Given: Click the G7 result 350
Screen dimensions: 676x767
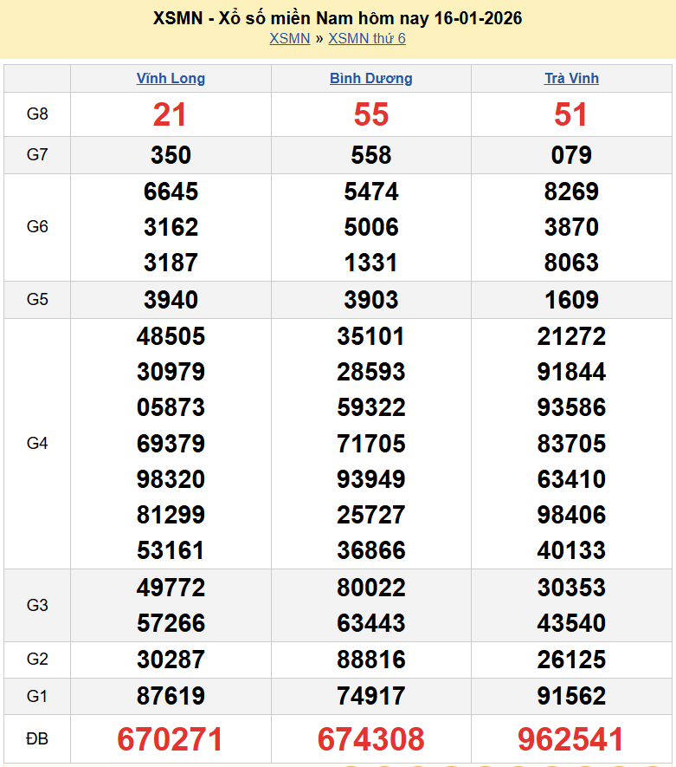Looking at the screenshot, I should coord(171,155).
